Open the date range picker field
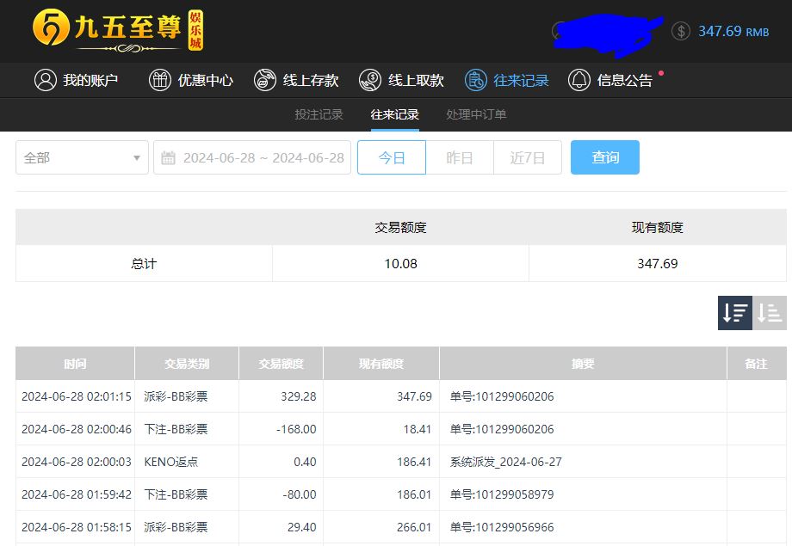Image resolution: width=792 pixels, height=546 pixels. [x=263, y=157]
